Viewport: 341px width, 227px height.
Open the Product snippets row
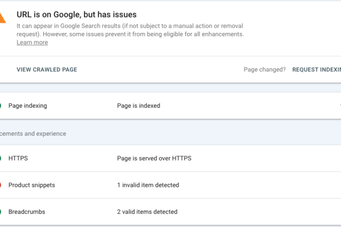170,185
